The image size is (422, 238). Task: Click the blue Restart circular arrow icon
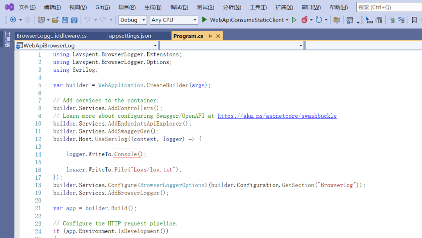point(319,20)
